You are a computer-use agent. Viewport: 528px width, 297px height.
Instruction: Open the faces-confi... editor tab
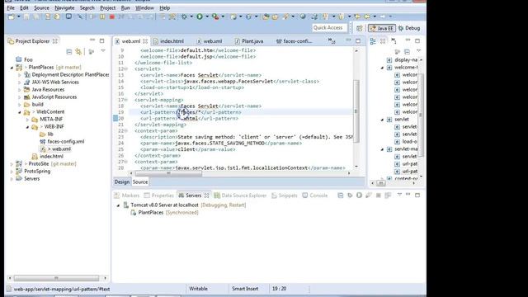[294, 41]
